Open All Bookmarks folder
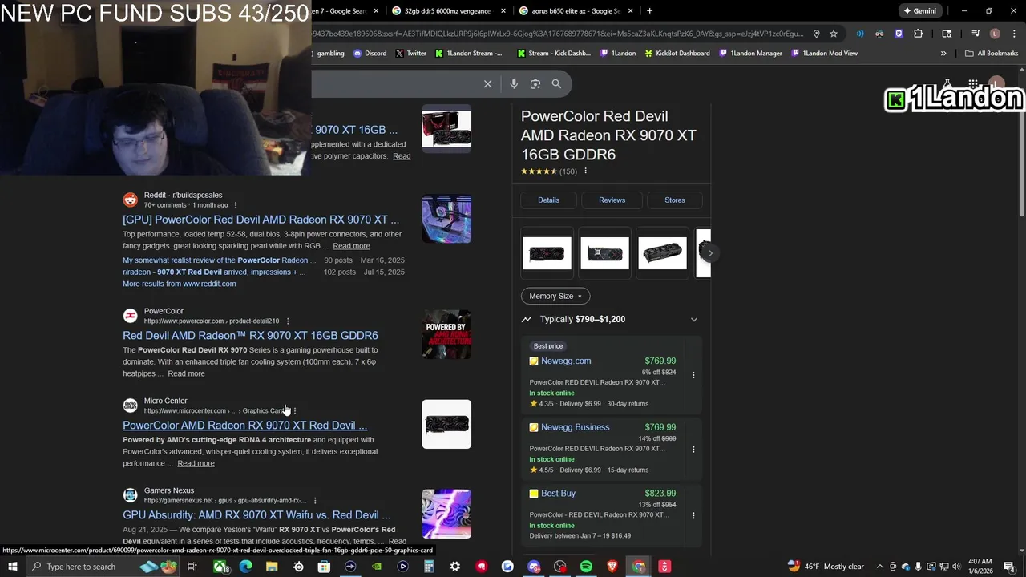The width and height of the screenshot is (1026, 577). pos(992,54)
